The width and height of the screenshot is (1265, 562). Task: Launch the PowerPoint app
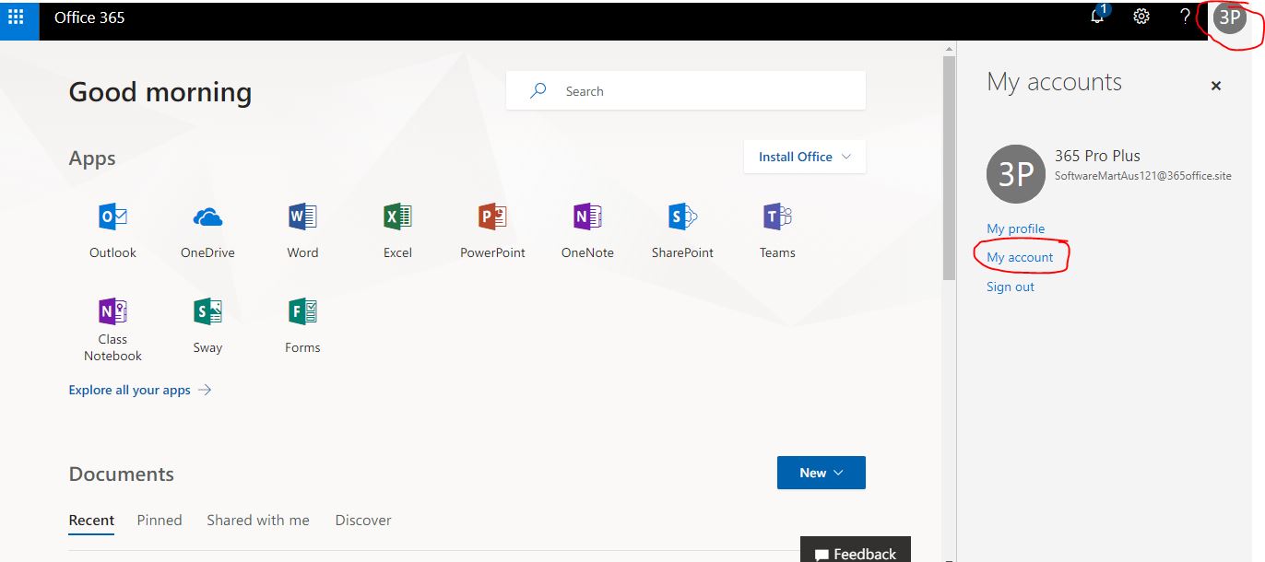coord(492,230)
